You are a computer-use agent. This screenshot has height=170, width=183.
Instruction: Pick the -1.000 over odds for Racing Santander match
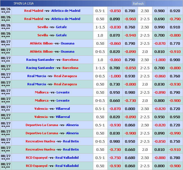point(160,60)
